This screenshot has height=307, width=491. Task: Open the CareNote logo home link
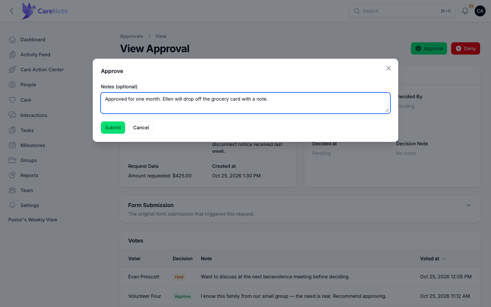pyautogui.click(x=45, y=11)
